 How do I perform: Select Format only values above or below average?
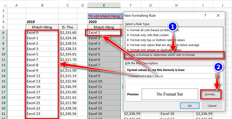[x=174, y=45]
